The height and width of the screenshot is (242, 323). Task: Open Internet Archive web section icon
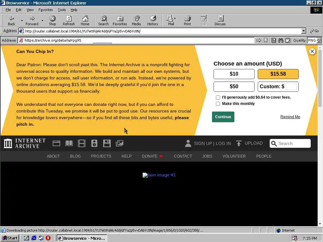[56, 143]
